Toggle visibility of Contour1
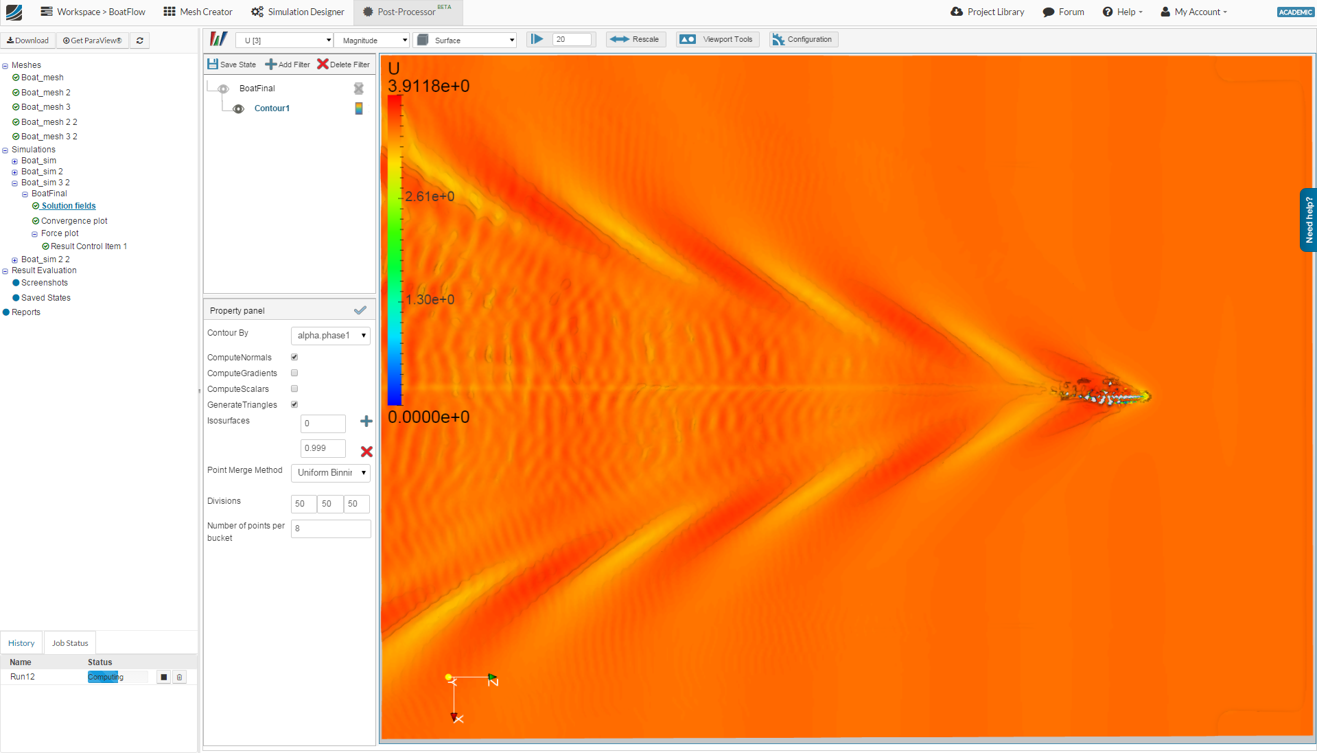 238,108
